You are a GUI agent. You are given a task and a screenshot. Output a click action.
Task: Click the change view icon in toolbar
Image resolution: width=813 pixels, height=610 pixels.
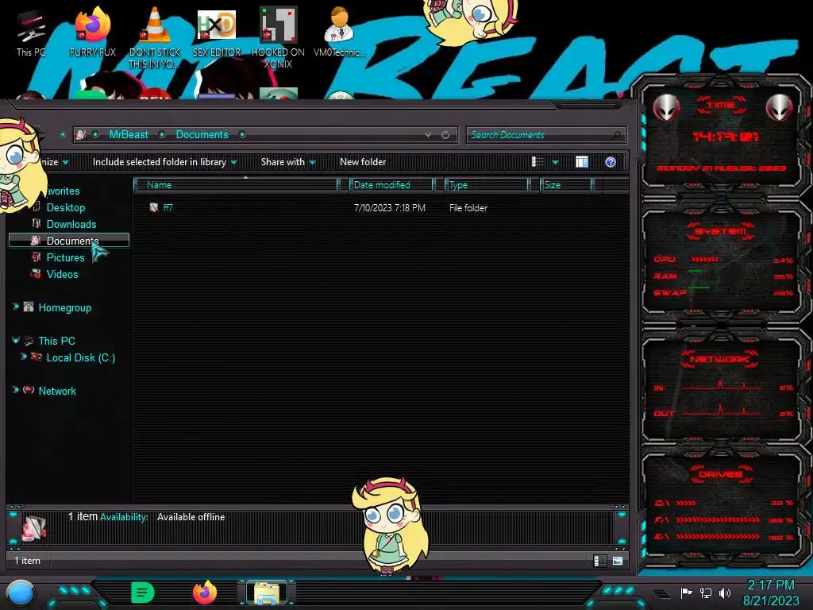click(538, 162)
